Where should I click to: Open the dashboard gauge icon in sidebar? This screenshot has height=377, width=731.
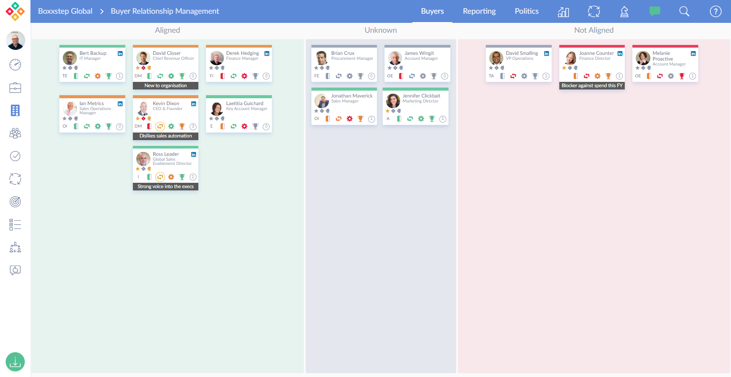click(x=15, y=65)
